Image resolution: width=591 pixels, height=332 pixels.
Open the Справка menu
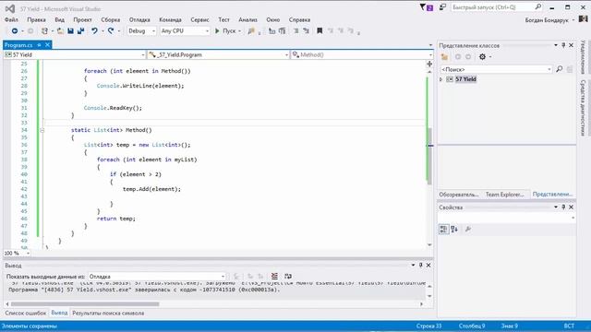[299, 19]
